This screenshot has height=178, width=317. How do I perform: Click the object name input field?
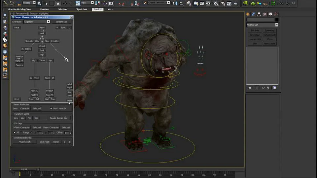261,19
